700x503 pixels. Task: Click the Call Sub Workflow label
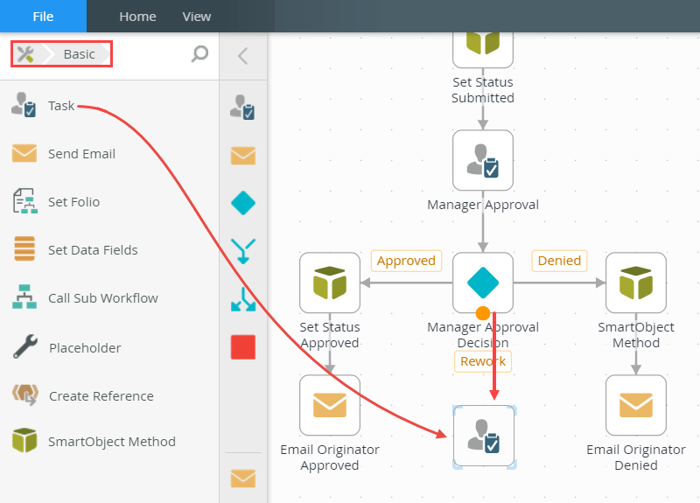tap(103, 298)
